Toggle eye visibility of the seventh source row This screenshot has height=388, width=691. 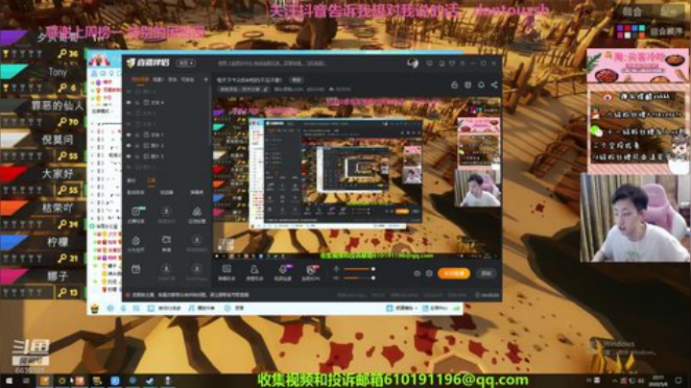click(129, 157)
